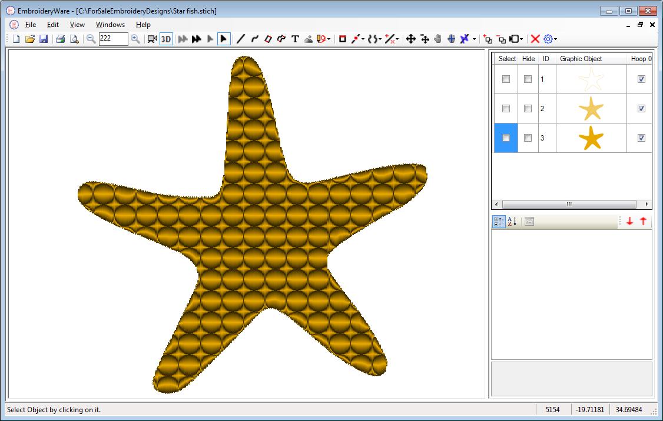Check the Select box for object 1

(506, 79)
